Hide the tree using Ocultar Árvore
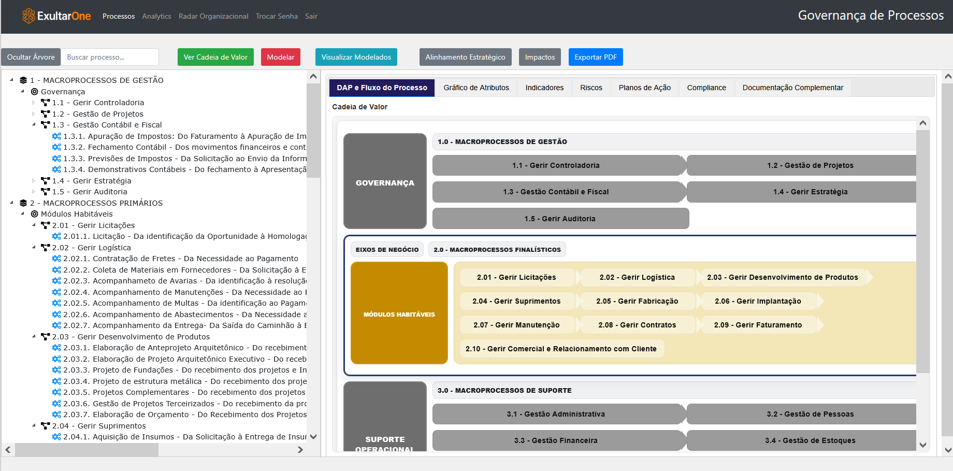The width and height of the screenshot is (953, 471). click(x=31, y=57)
